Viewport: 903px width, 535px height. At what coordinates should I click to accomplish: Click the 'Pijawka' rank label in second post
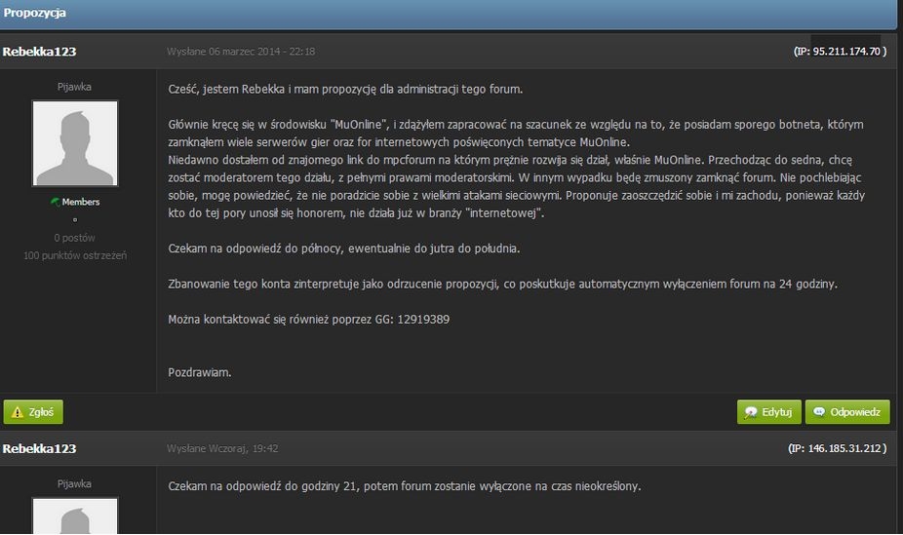pos(74,484)
